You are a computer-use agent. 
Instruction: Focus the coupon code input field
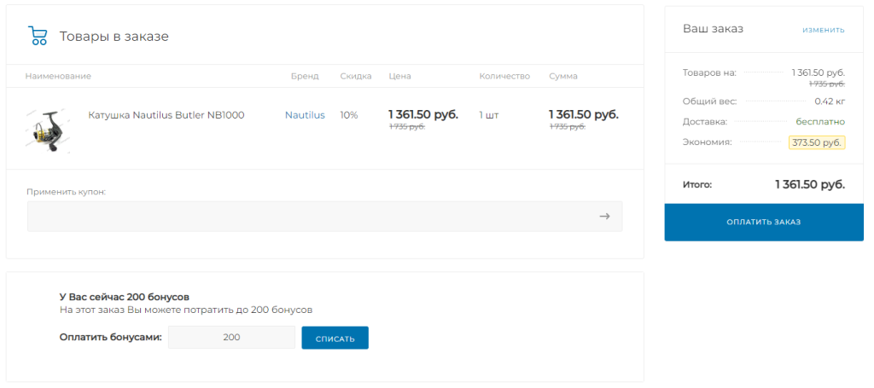click(x=307, y=217)
